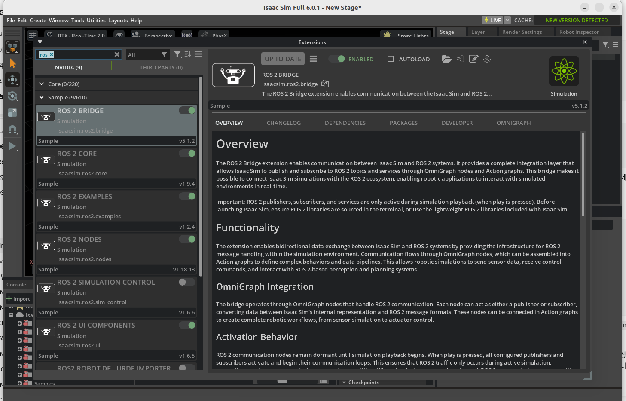Switch to the OMNIGRAPH tab
The width and height of the screenshot is (626, 401).
point(513,123)
